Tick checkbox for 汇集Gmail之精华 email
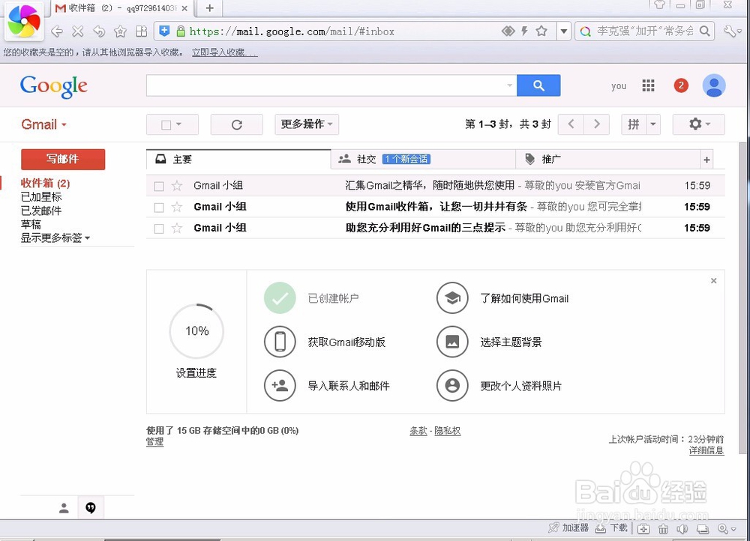This screenshot has height=541, width=750. 159,186
